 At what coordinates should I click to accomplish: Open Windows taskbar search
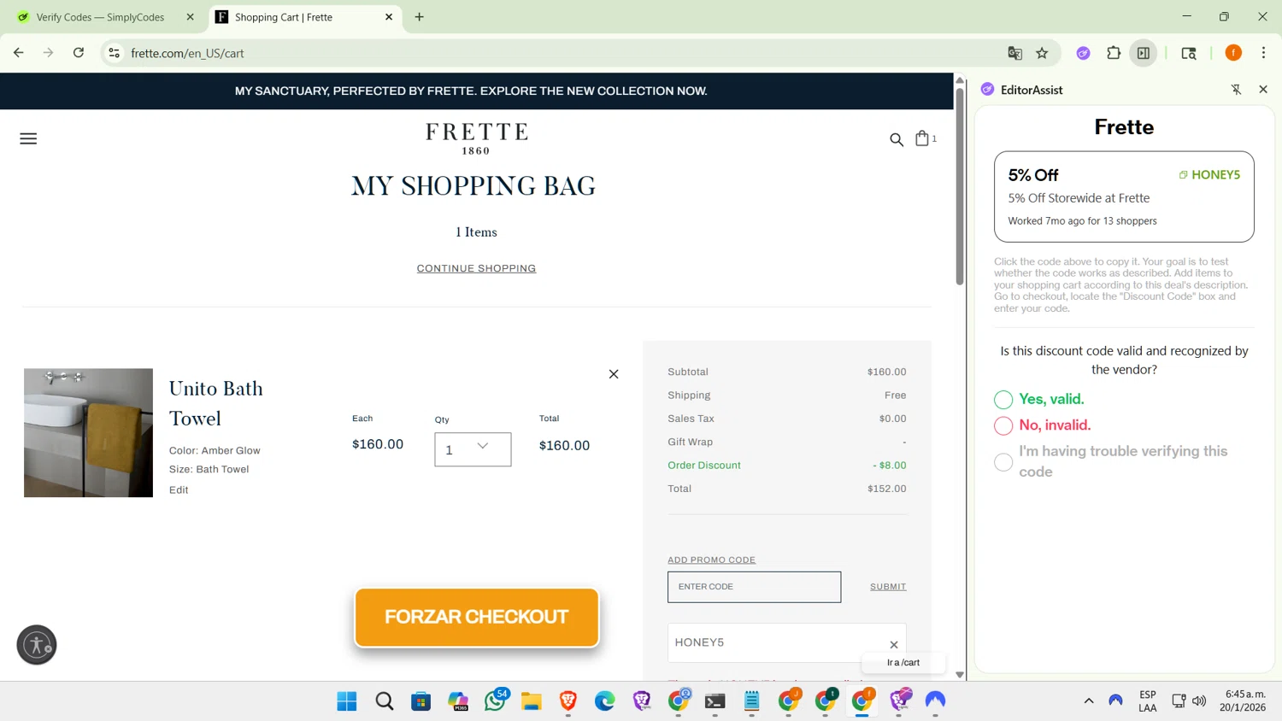[x=385, y=701]
